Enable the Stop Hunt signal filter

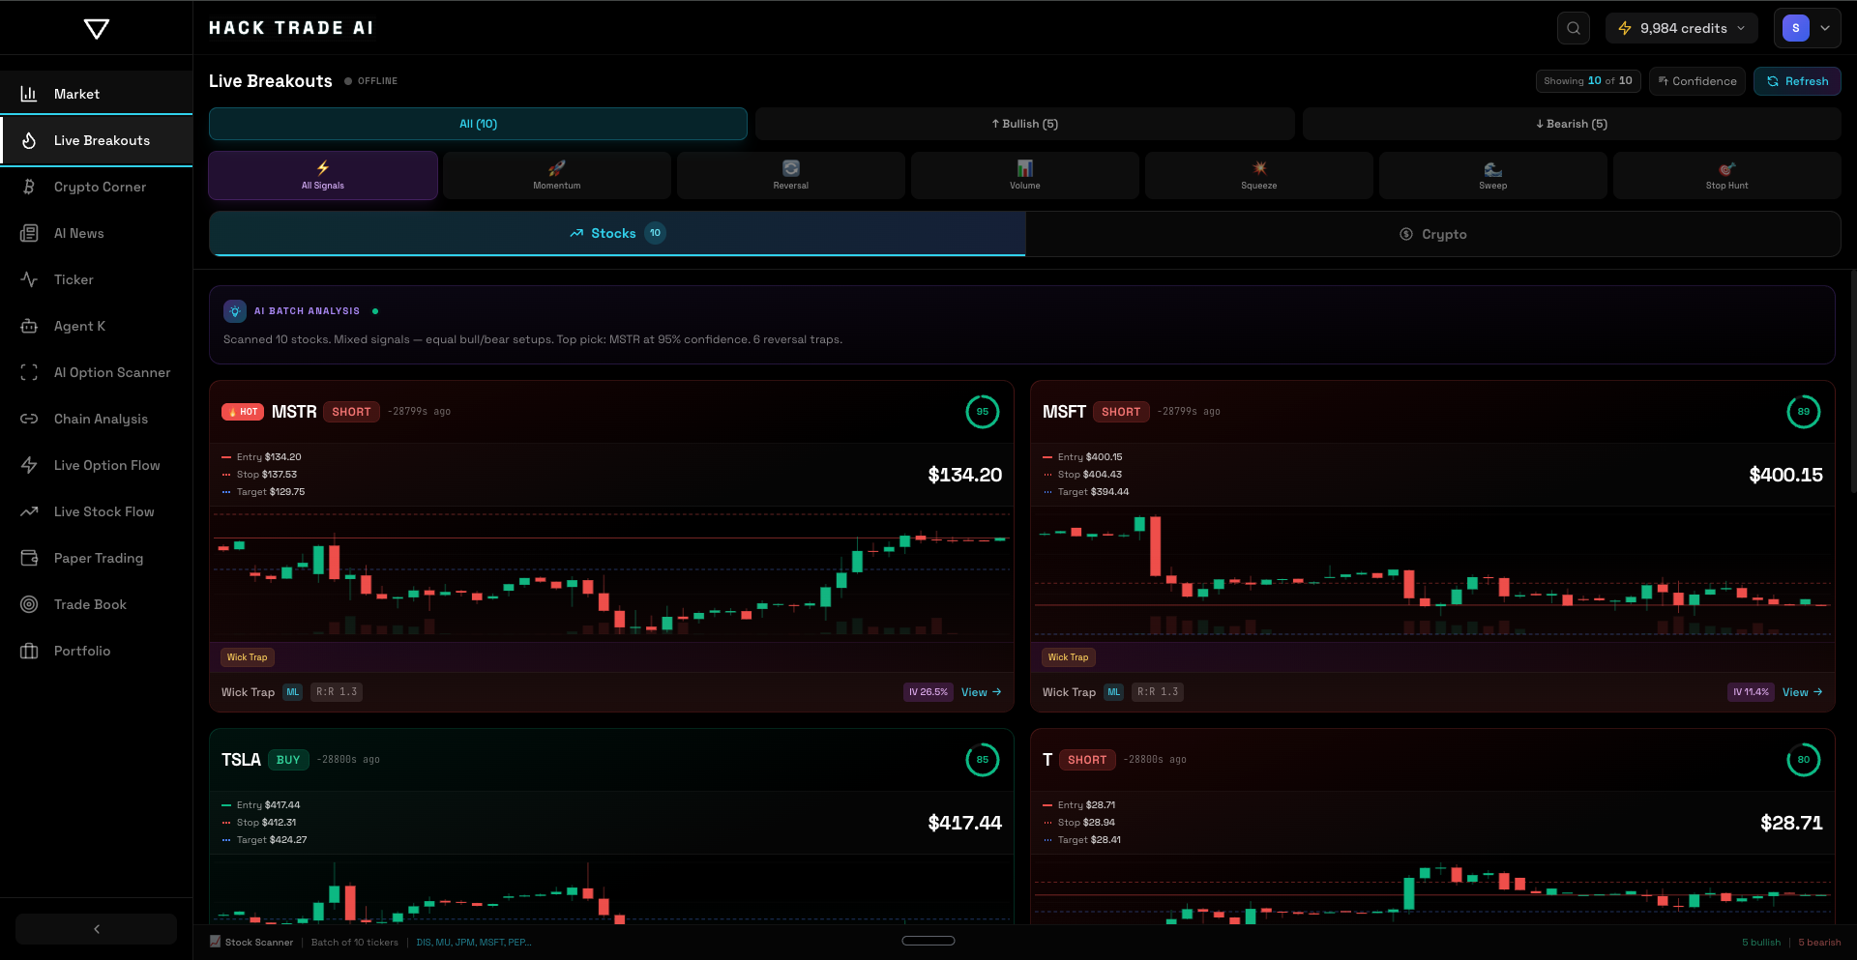pyautogui.click(x=1726, y=175)
